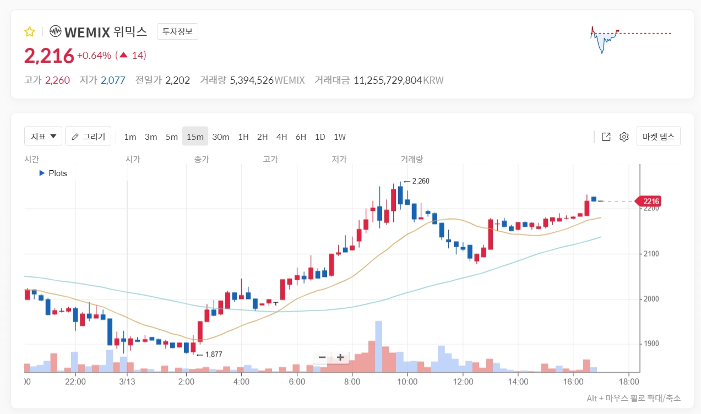Select the 1m chart interval
The width and height of the screenshot is (701, 414).
[x=130, y=137]
